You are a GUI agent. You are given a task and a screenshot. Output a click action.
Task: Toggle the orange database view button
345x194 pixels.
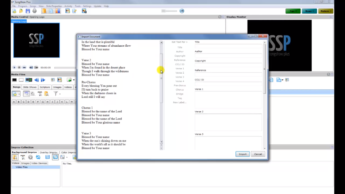point(44,11)
